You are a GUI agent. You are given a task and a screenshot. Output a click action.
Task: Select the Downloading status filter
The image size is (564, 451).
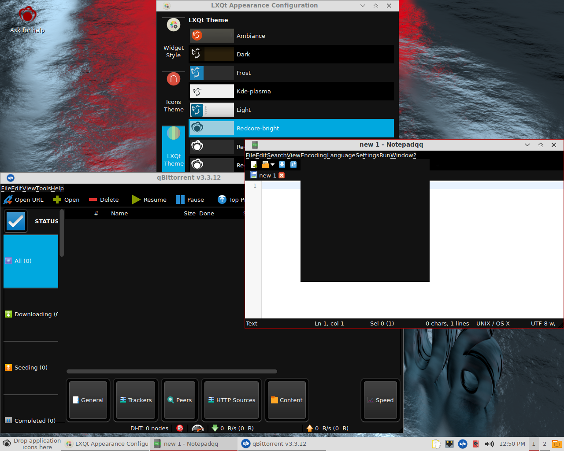tap(31, 314)
